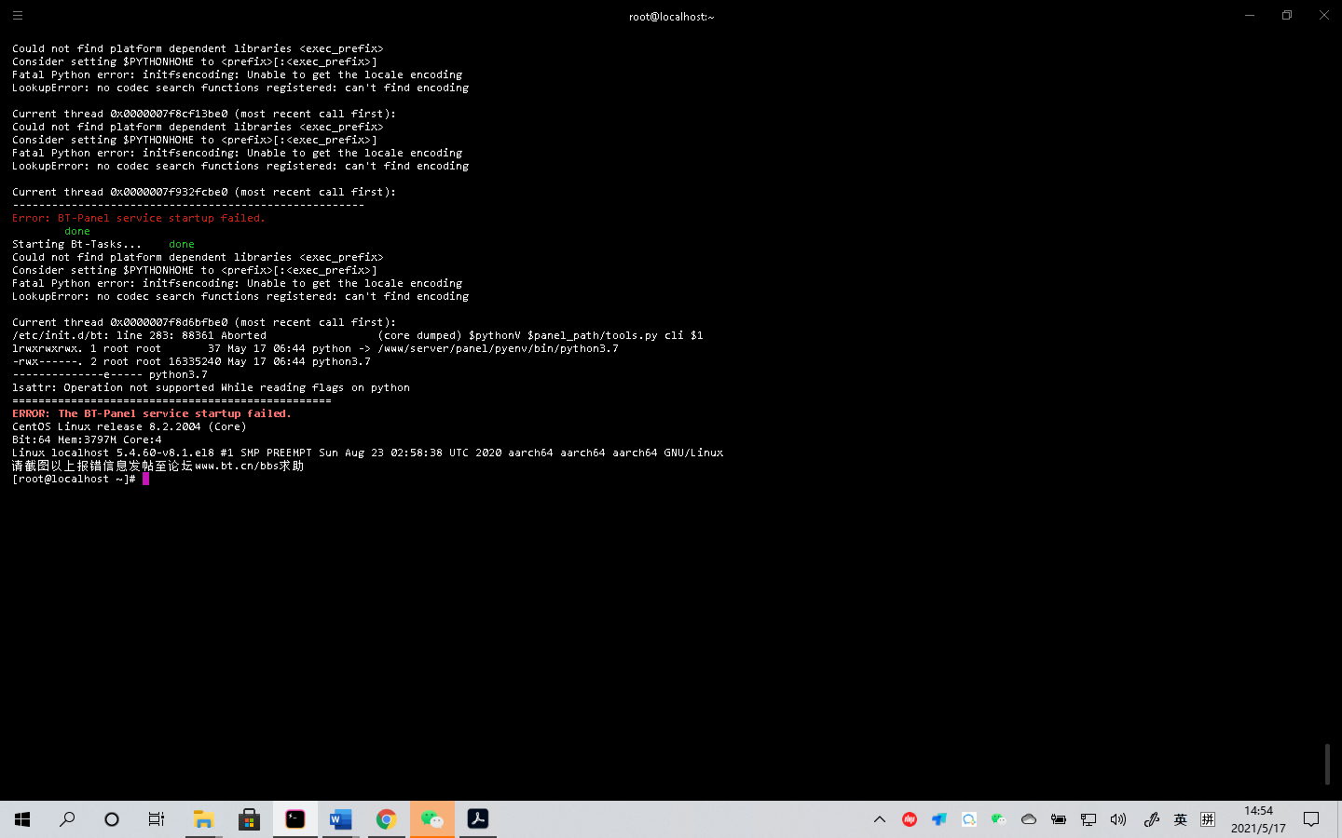Click the red 'Error: BT-Panel service startup failed.' line
This screenshot has width=1342, height=838.
click(139, 218)
